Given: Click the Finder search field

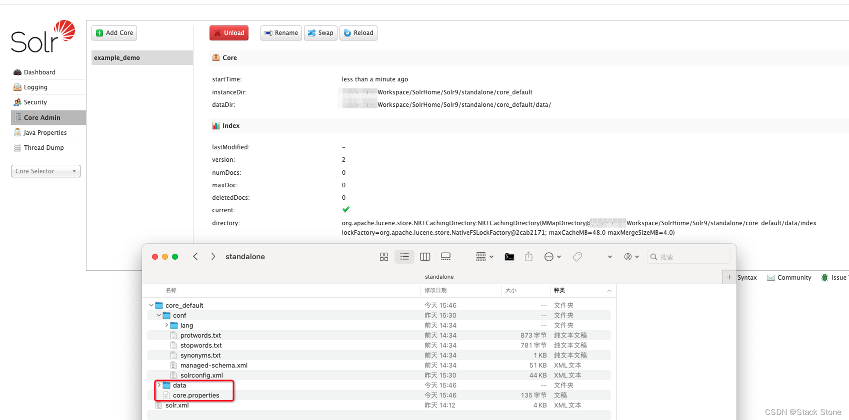Looking at the screenshot, I should tap(688, 257).
